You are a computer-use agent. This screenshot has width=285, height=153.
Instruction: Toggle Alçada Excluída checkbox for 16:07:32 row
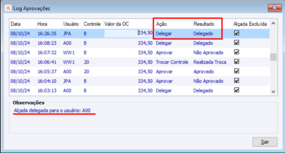(x=237, y=52)
